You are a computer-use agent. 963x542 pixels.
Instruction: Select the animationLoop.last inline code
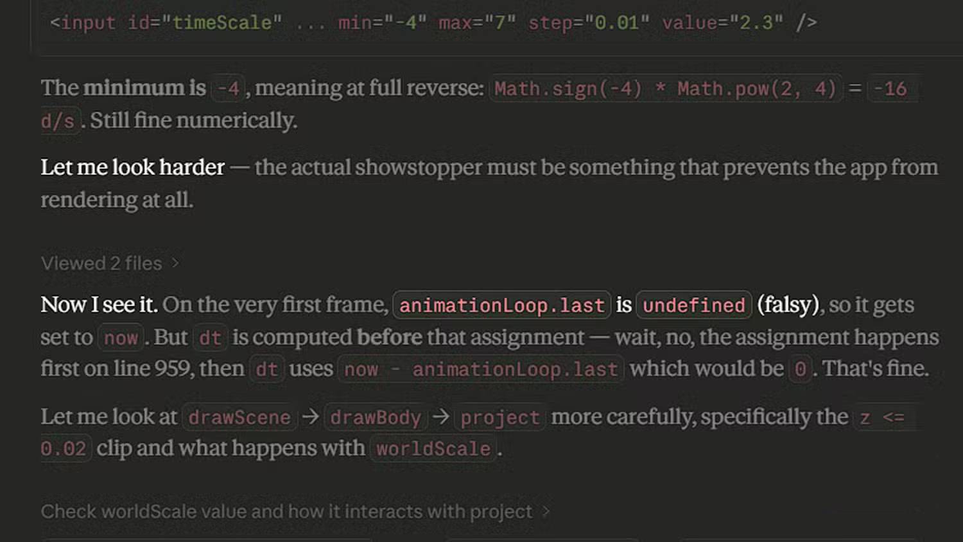point(501,305)
